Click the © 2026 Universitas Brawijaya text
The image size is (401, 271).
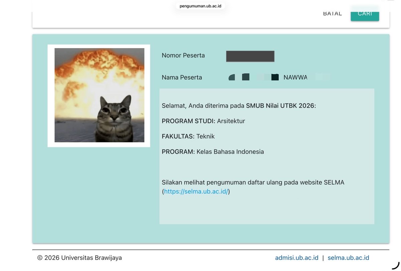click(x=80, y=258)
